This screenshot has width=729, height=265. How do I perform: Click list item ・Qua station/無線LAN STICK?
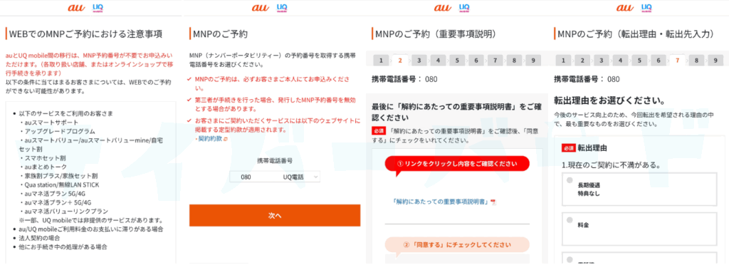(x=59, y=185)
